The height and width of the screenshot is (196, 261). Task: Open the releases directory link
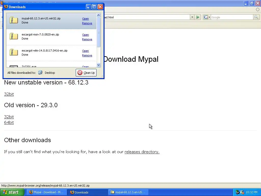click(x=142, y=152)
